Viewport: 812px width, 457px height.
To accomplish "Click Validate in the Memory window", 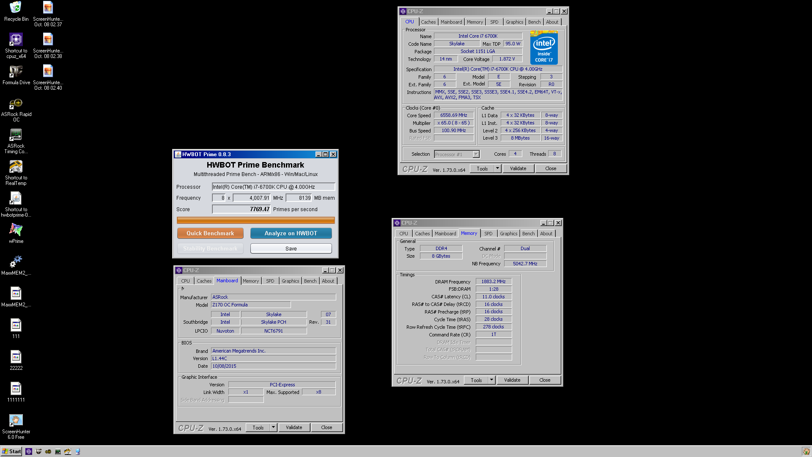I will (512, 380).
